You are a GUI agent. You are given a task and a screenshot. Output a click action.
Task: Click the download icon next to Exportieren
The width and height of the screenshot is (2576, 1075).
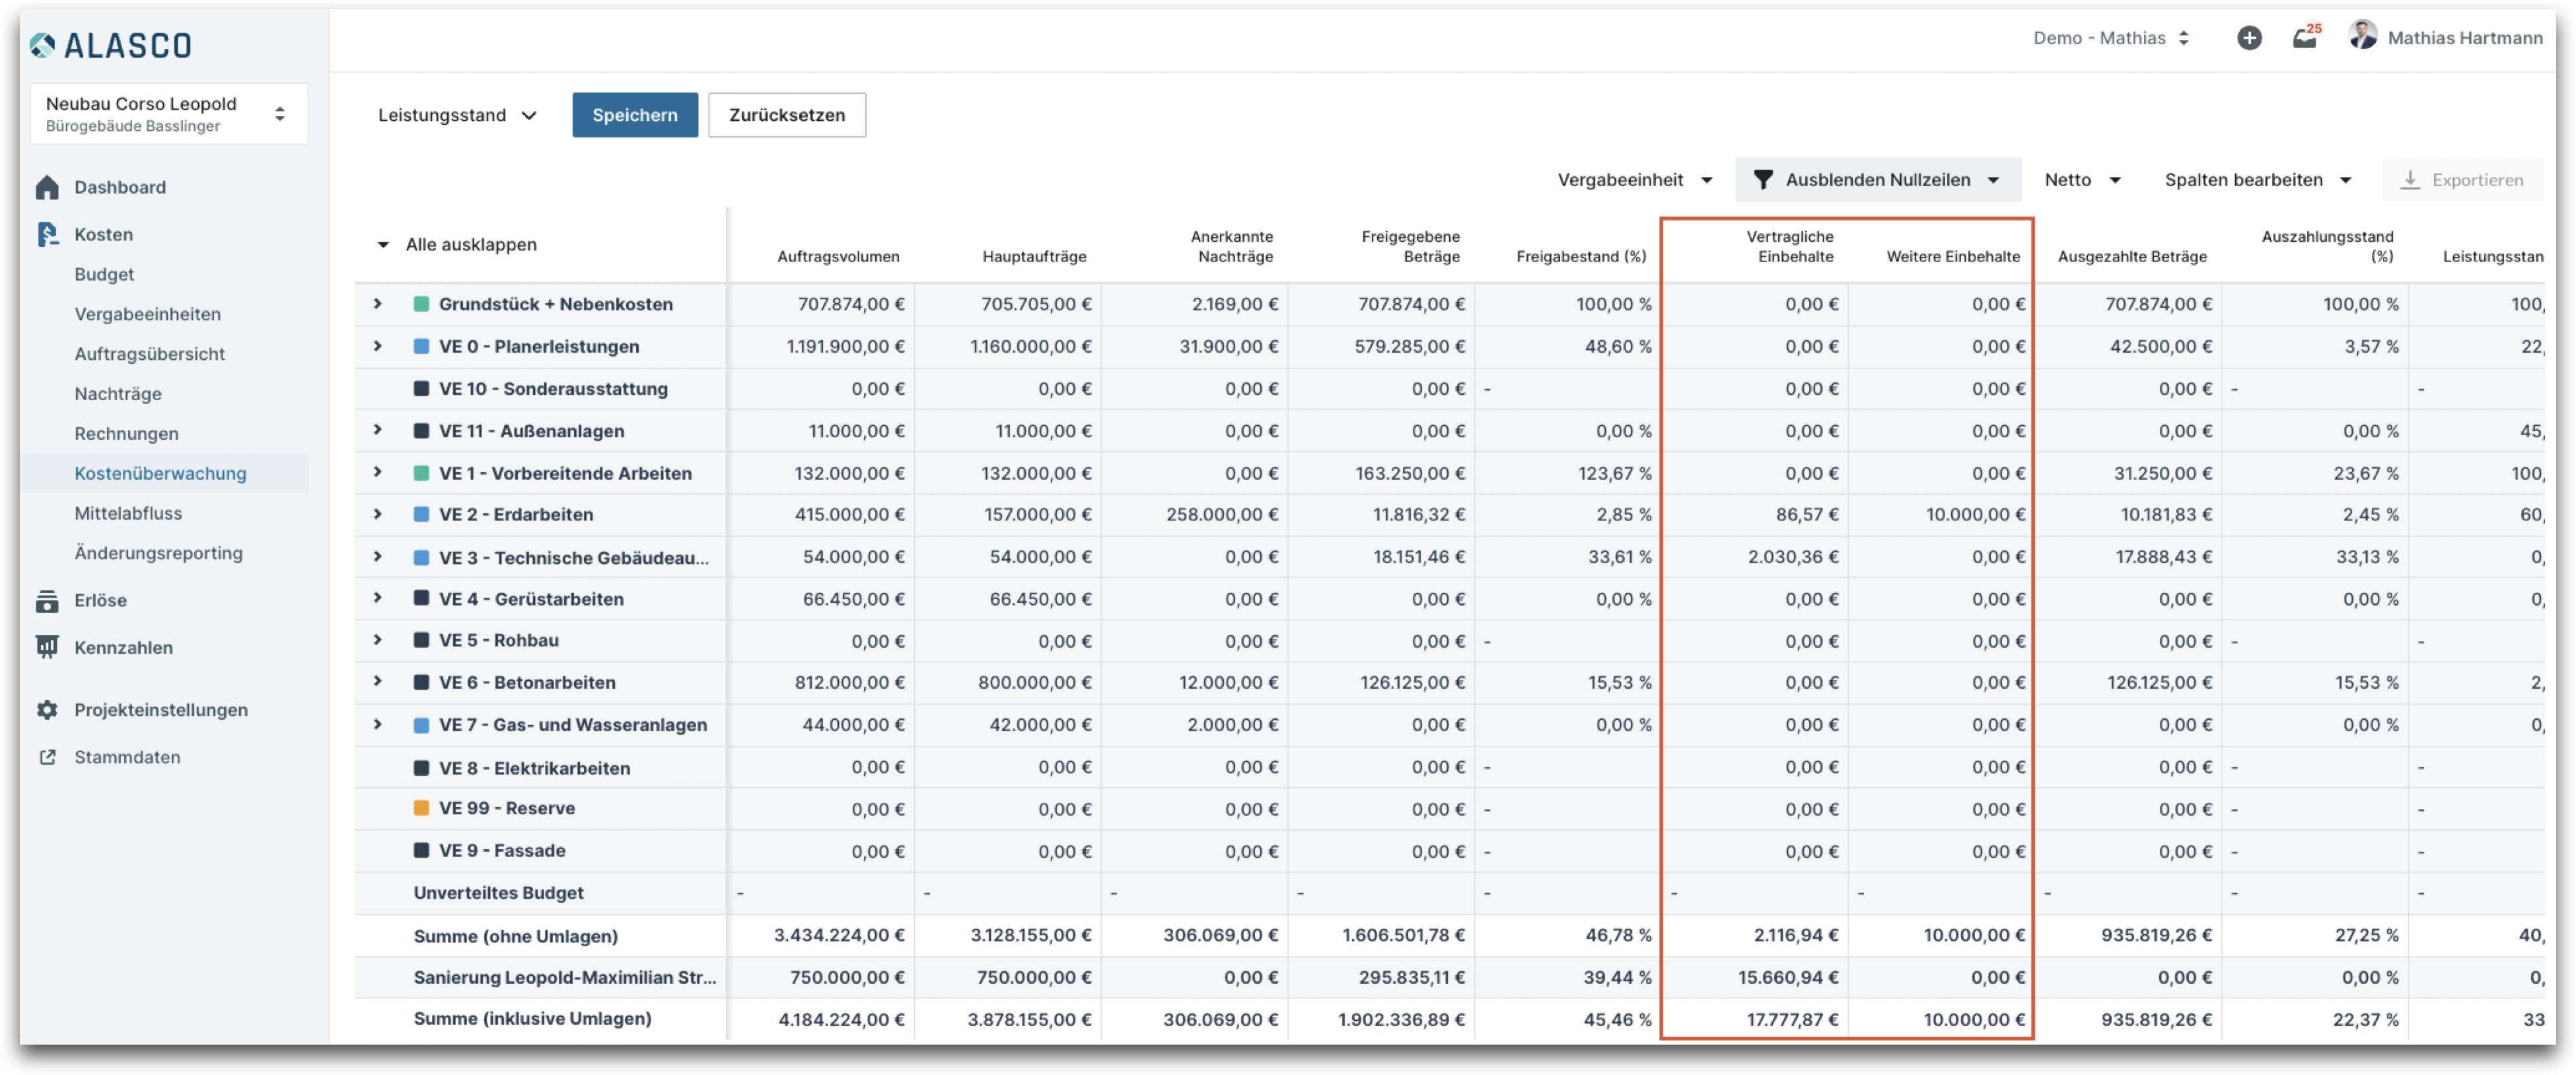[2410, 180]
